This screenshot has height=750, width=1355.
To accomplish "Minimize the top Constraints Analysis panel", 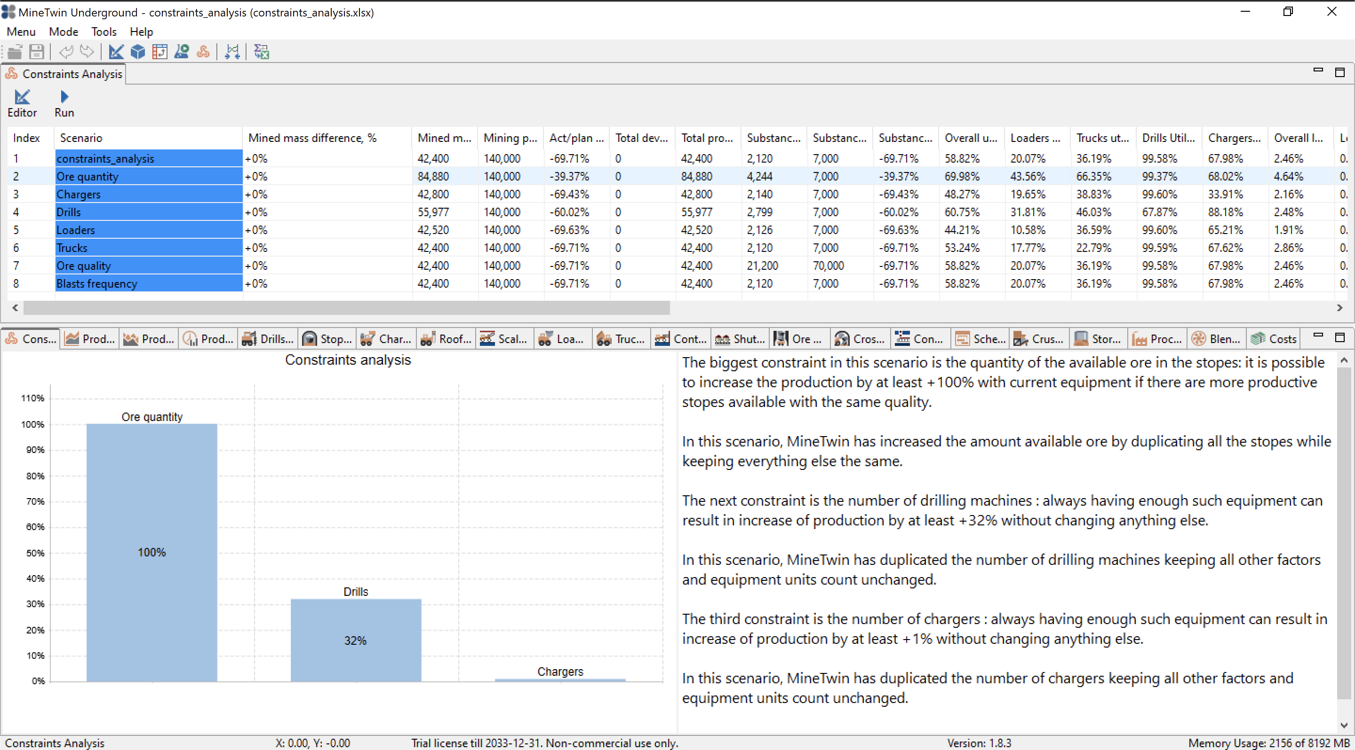I will [1318, 71].
